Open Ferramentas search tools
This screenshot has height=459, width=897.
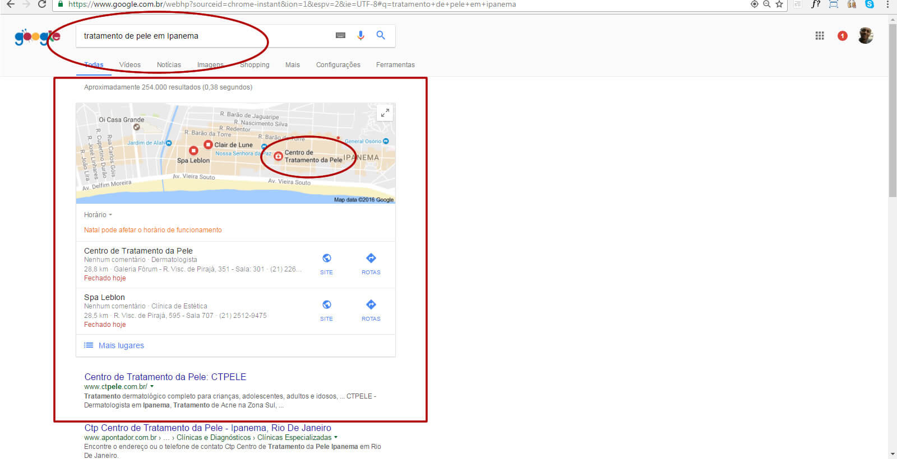(x=395, y=65)
